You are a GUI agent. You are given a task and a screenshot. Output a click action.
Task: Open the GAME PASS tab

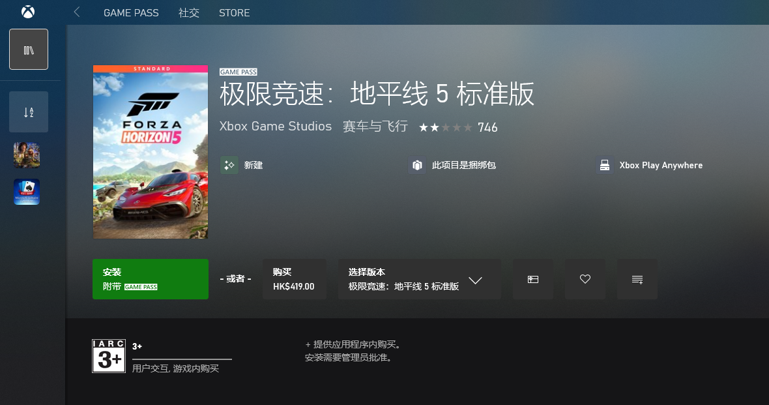click(x=131, y=13)
